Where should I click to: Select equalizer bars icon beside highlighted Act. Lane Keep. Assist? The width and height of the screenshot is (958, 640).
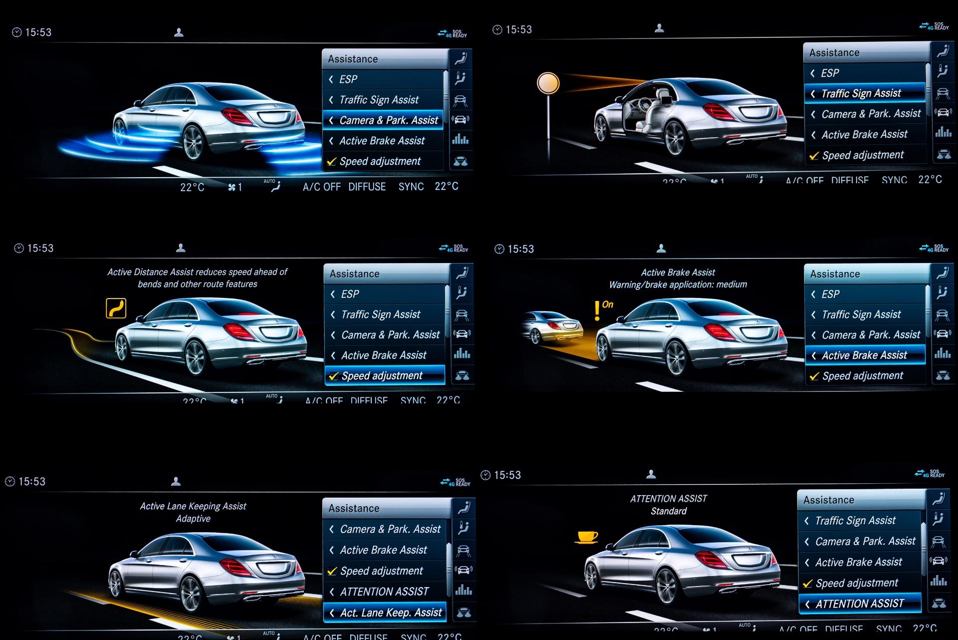463,591
